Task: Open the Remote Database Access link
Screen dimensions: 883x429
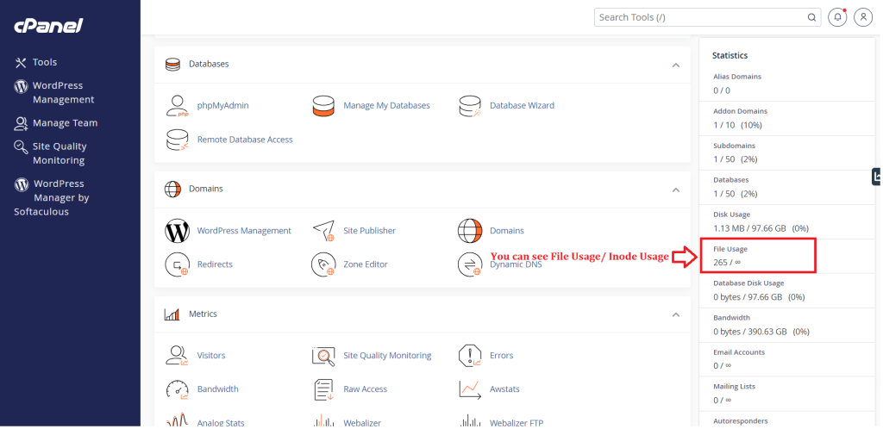Action: click(x=245, y=140)
